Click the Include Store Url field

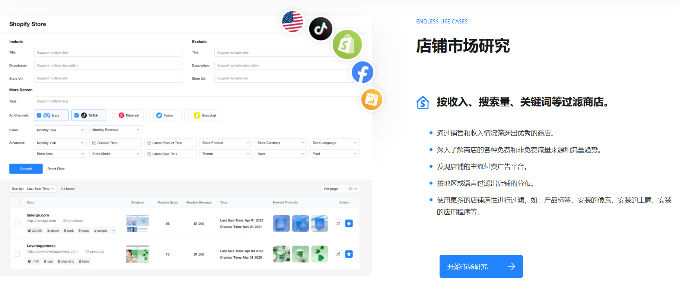pos(108,78)
